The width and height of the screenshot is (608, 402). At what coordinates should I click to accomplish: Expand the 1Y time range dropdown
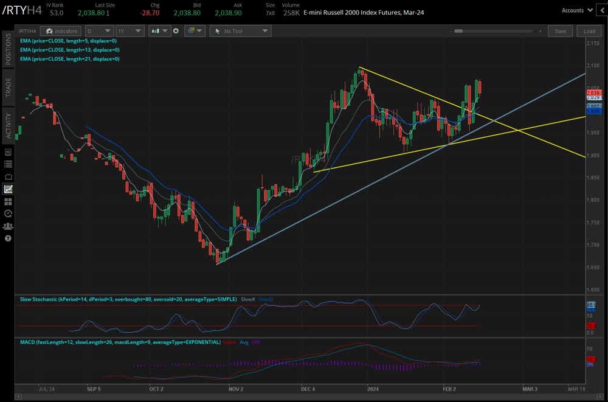(x=130, y=31)
